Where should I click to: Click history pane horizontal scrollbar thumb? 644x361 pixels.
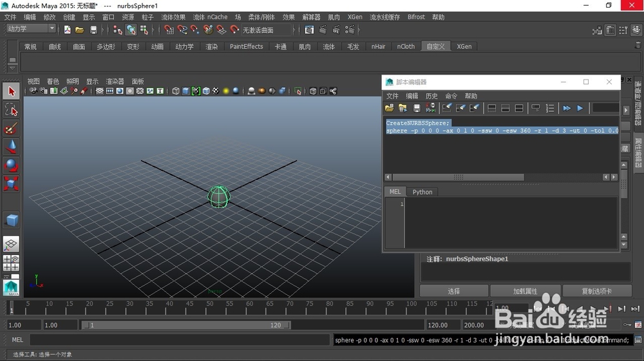458,177
